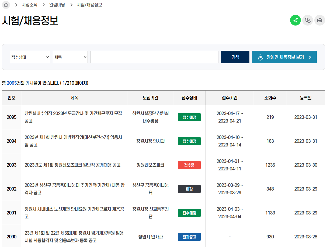Click view count 1235
Screen dimensions: 327x247
[x=270, y=165]
